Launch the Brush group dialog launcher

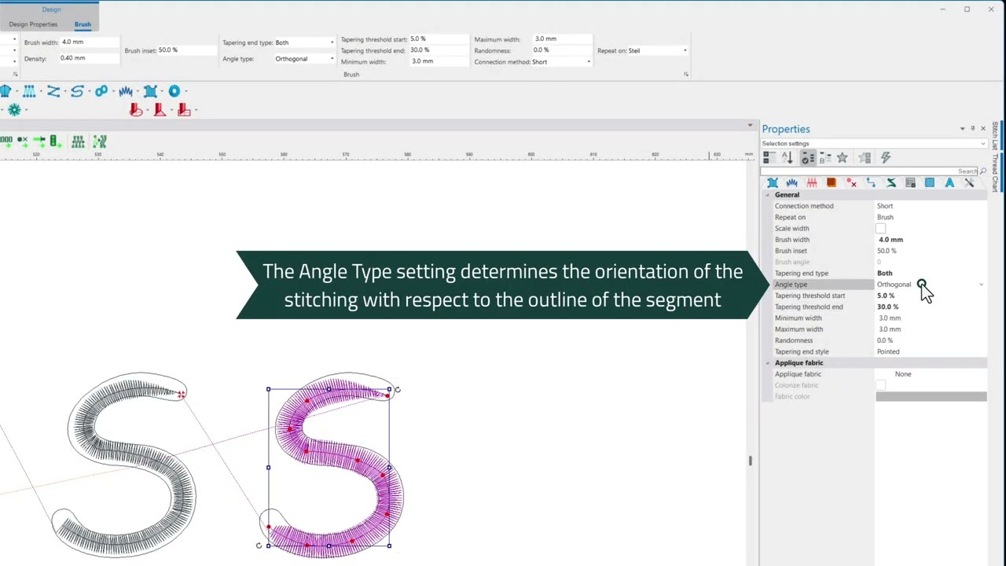685,75
